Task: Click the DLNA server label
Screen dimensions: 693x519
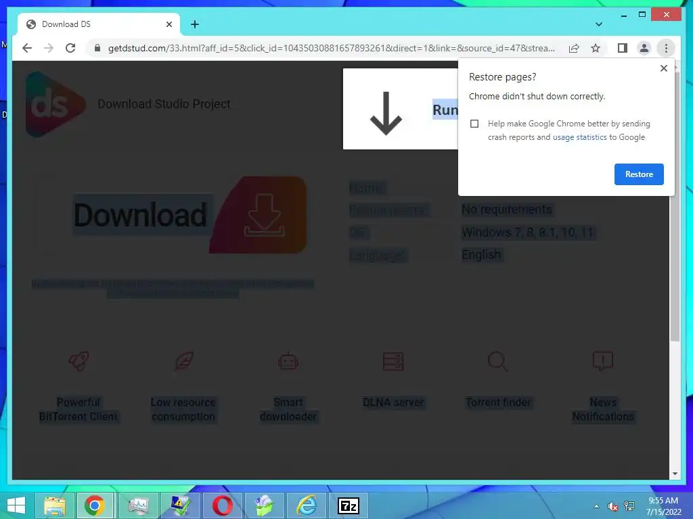Action: coord(393,402)
